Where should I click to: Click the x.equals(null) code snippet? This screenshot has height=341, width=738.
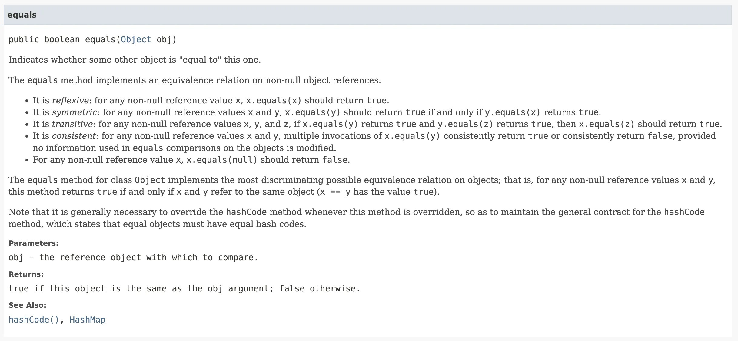[222, 160]
